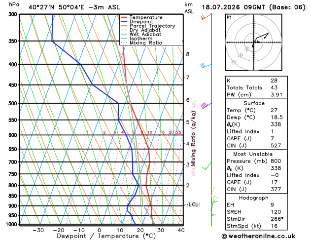The height and width of the screenshot is (240, 310).
Task: Click the yellow wind barb near 850 hPa
Action: [213, 191]
